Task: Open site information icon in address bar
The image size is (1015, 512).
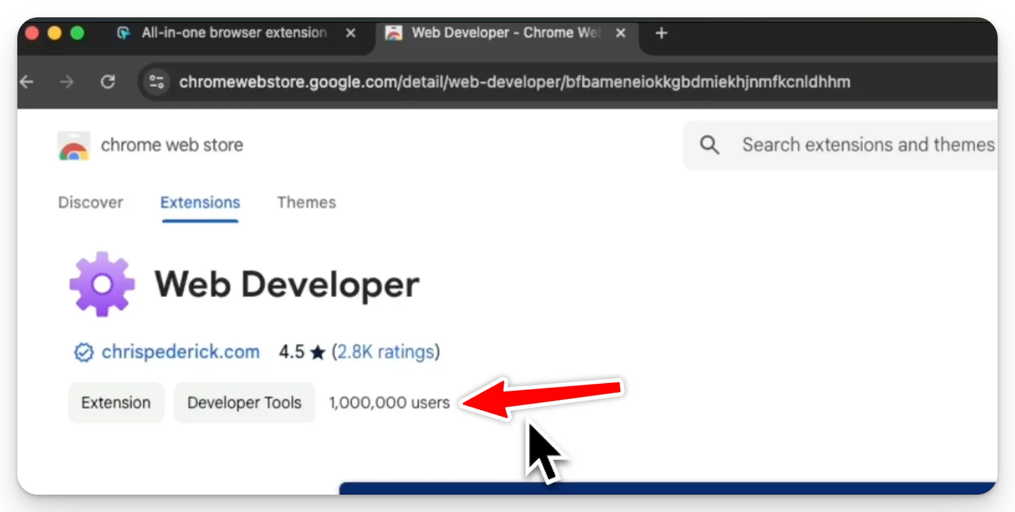Action: (x=156, y=82)
